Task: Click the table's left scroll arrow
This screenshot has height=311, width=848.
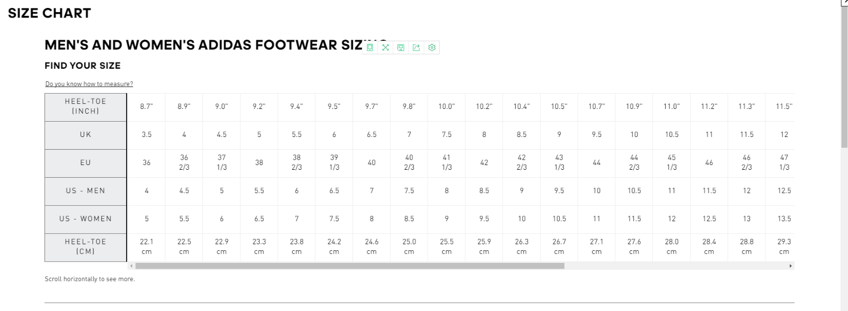Action: click(x=131, y=266)
